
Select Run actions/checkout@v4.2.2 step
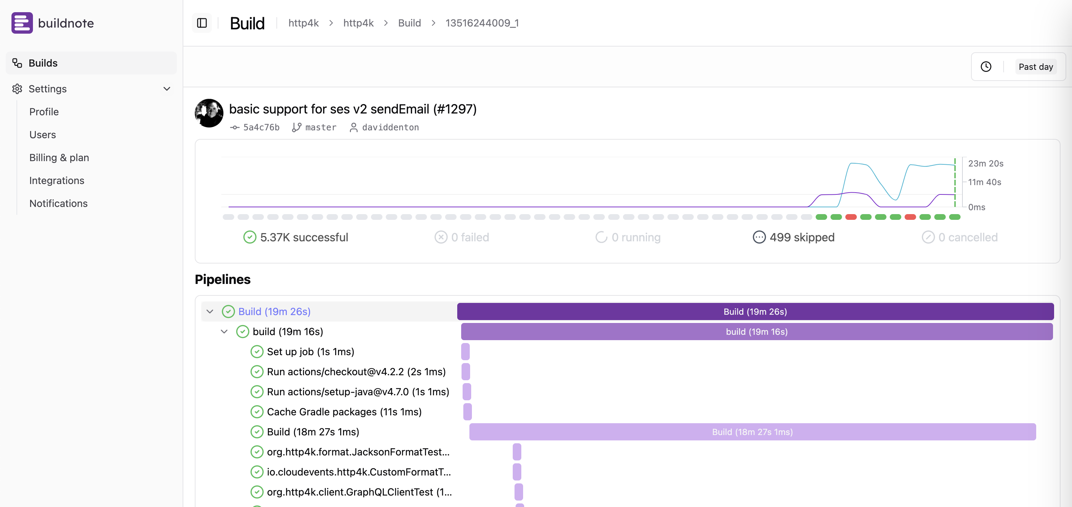tap(356, 372)
